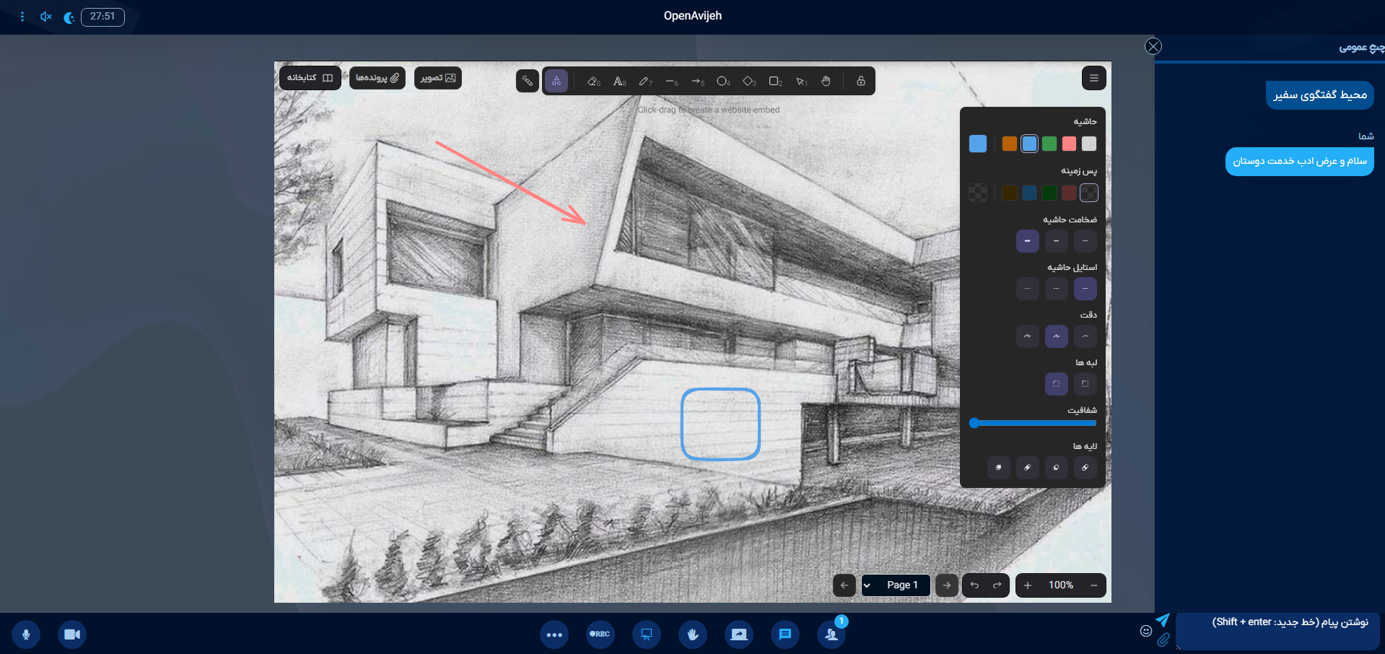
Task: Toggle the muted speaker audio icon
Action: pos(46,17)
